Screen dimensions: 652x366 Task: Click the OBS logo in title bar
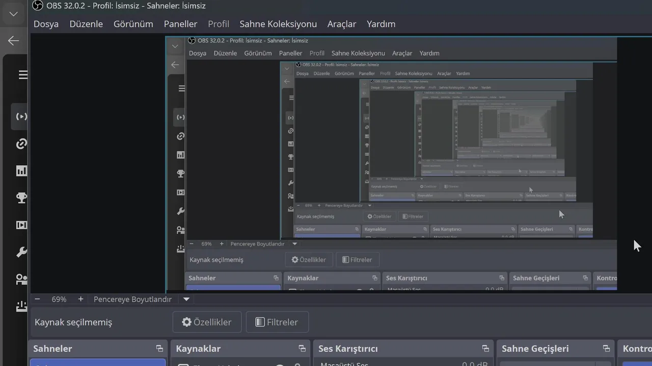(x=37, y=6)
